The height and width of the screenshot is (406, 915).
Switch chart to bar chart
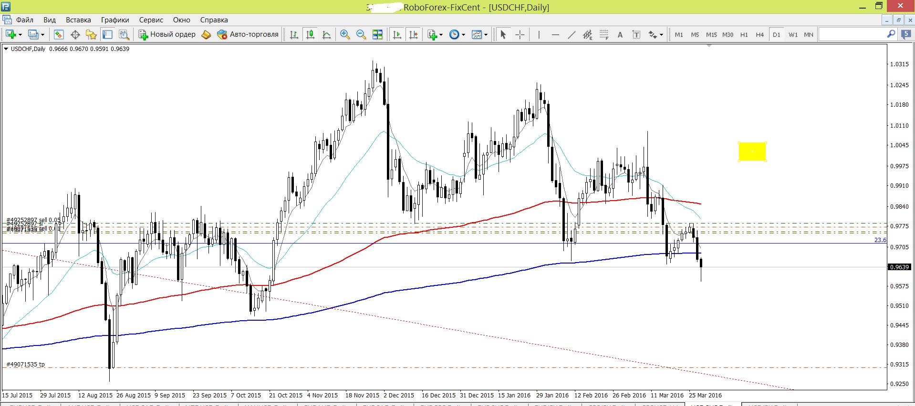[294, 34]
